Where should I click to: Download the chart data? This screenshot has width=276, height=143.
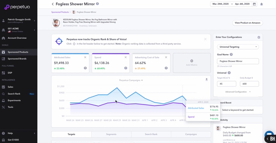tap(207, 80)
